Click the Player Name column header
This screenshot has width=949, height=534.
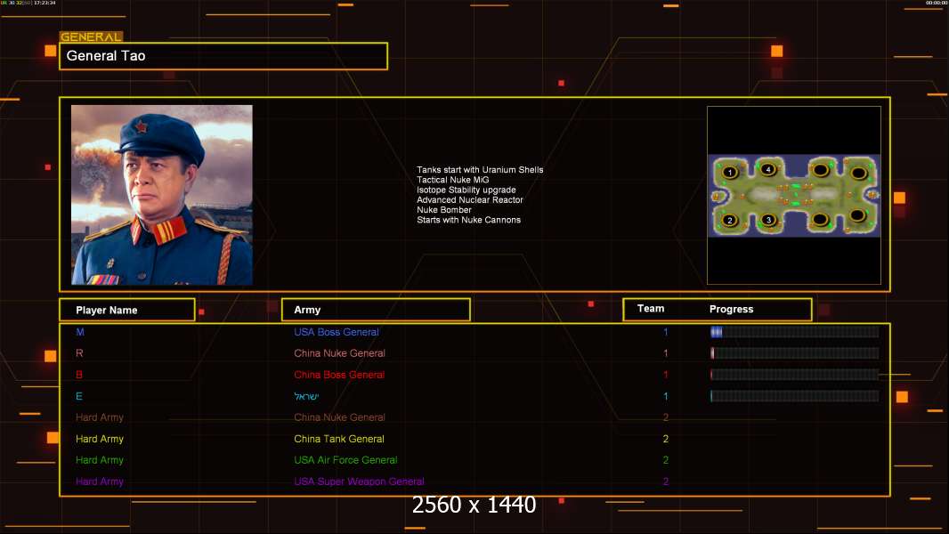click(x=127, y=310)
